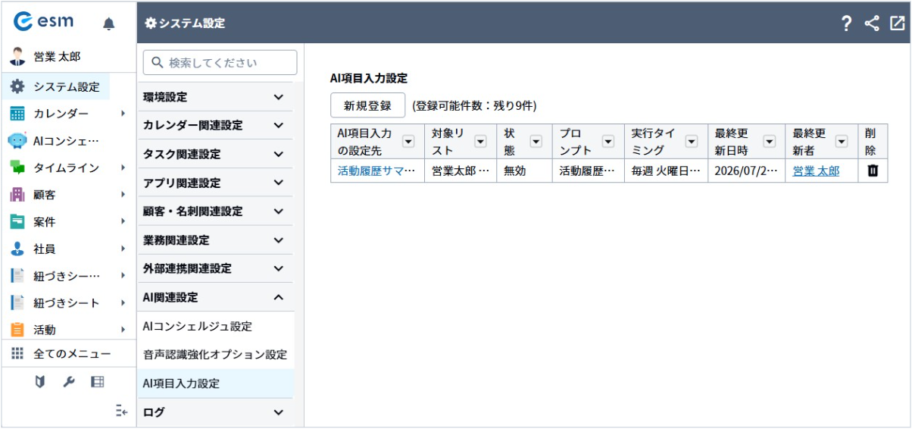This screenshot has height=429, width=912.
Task: Open 対象リスト column filter dropdown
Action: pyautogui.click(x=480, y=141)
